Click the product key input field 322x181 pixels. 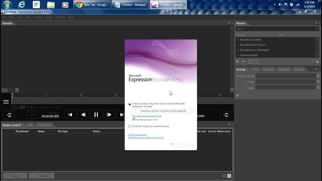[x=163, y=111]
